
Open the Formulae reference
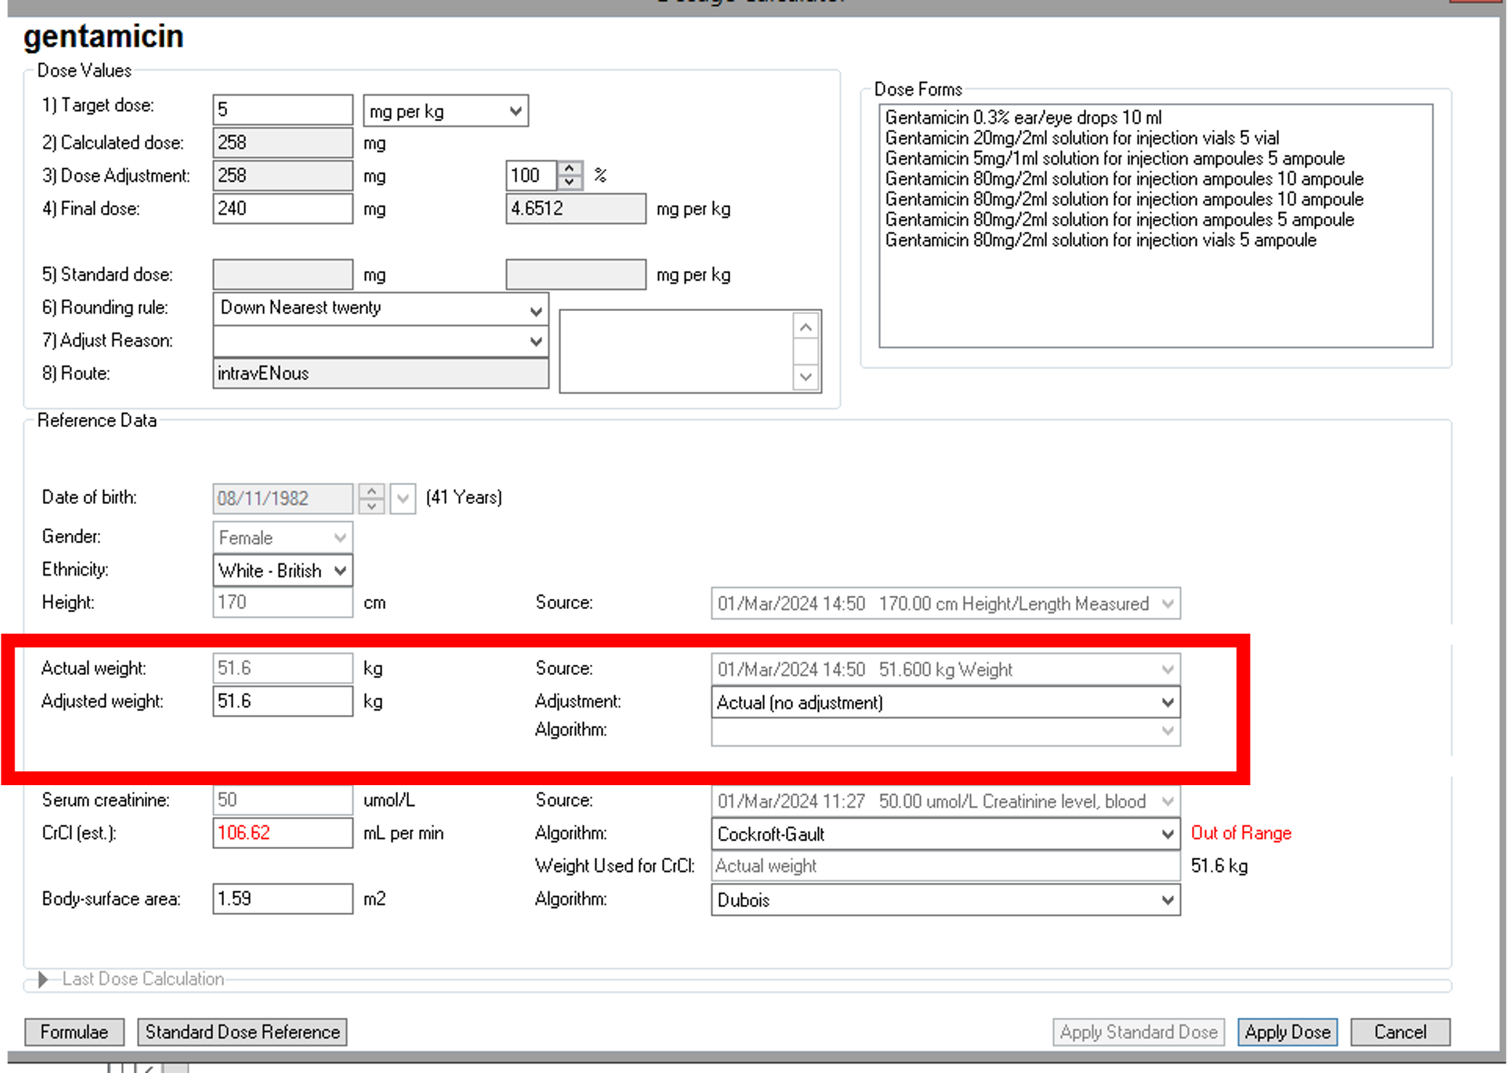(74, 1032)
